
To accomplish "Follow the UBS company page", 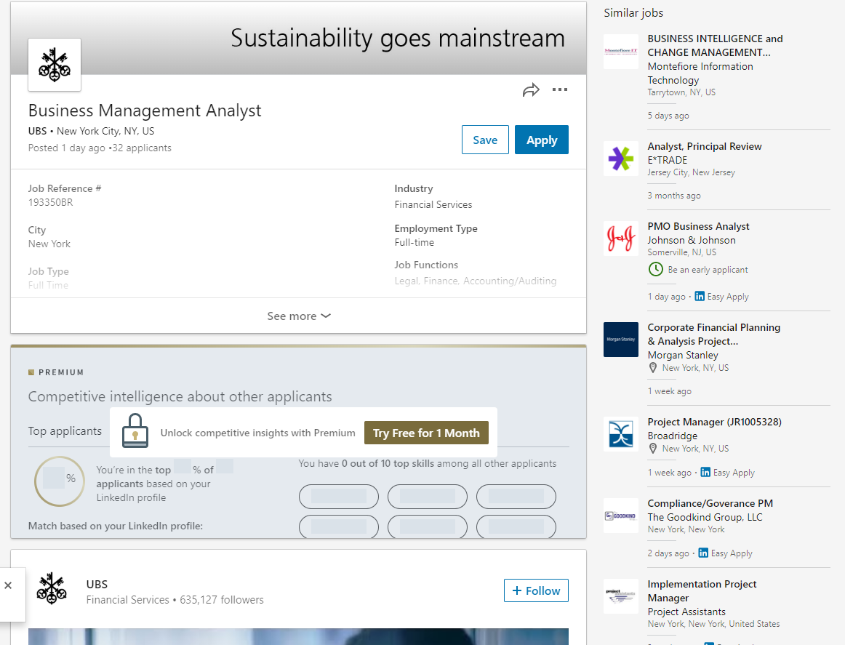I will coord(536,590).
